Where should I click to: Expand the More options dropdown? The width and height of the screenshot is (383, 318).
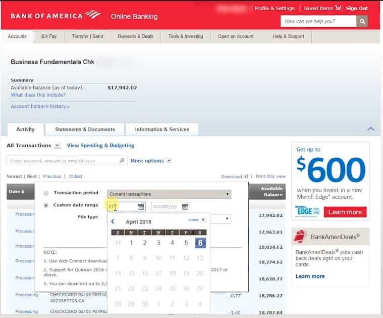(x=169, y=161)
